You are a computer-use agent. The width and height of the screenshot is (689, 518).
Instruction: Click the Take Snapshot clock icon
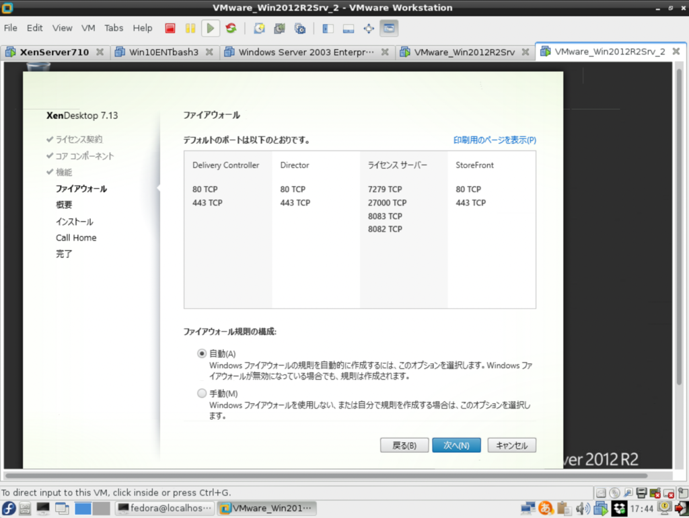click(x=259, y=28)
